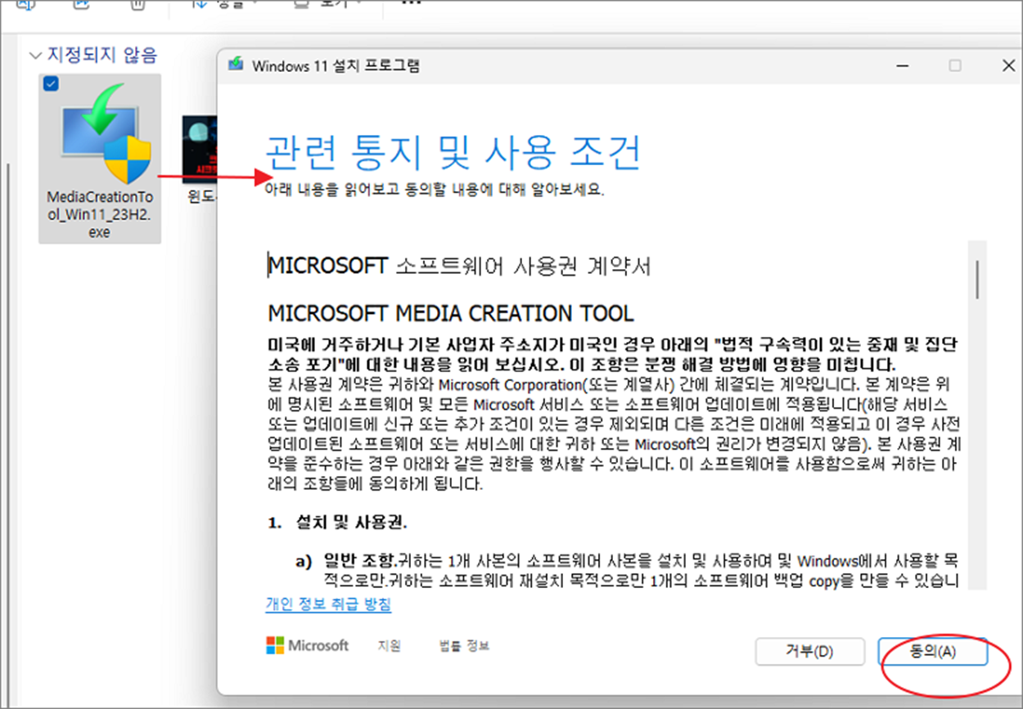Click the subtitle 아래 내용을 읽어보고 동의할 내용에

click(434, 190)
